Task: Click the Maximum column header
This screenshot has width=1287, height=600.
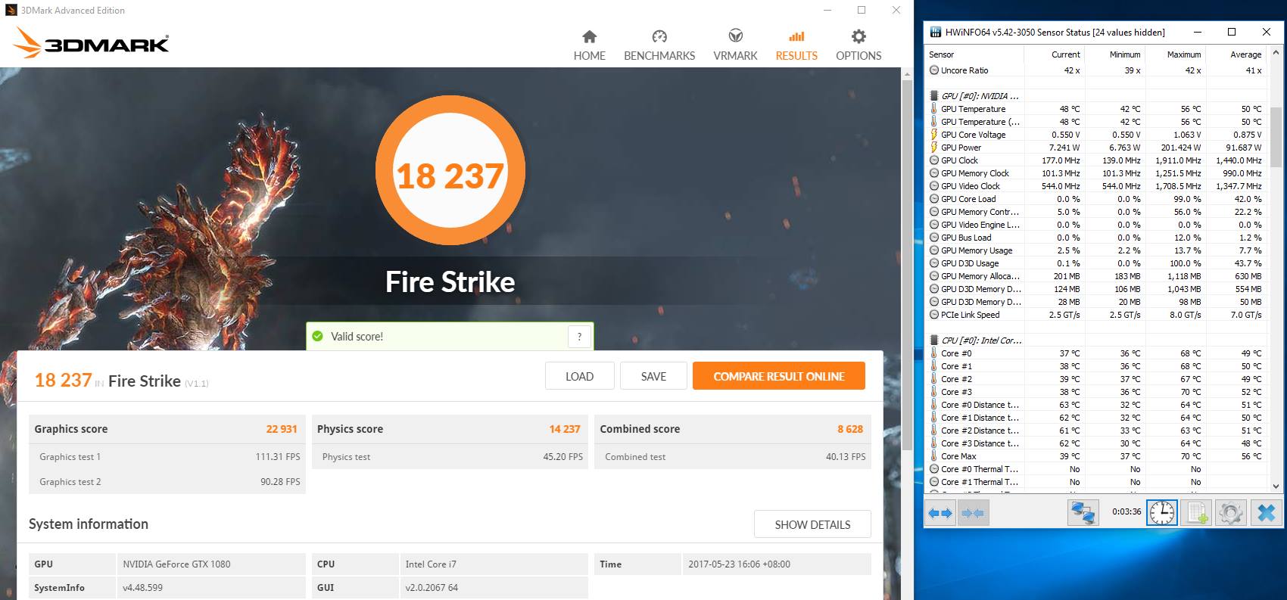Action: tap(1175, 54)
